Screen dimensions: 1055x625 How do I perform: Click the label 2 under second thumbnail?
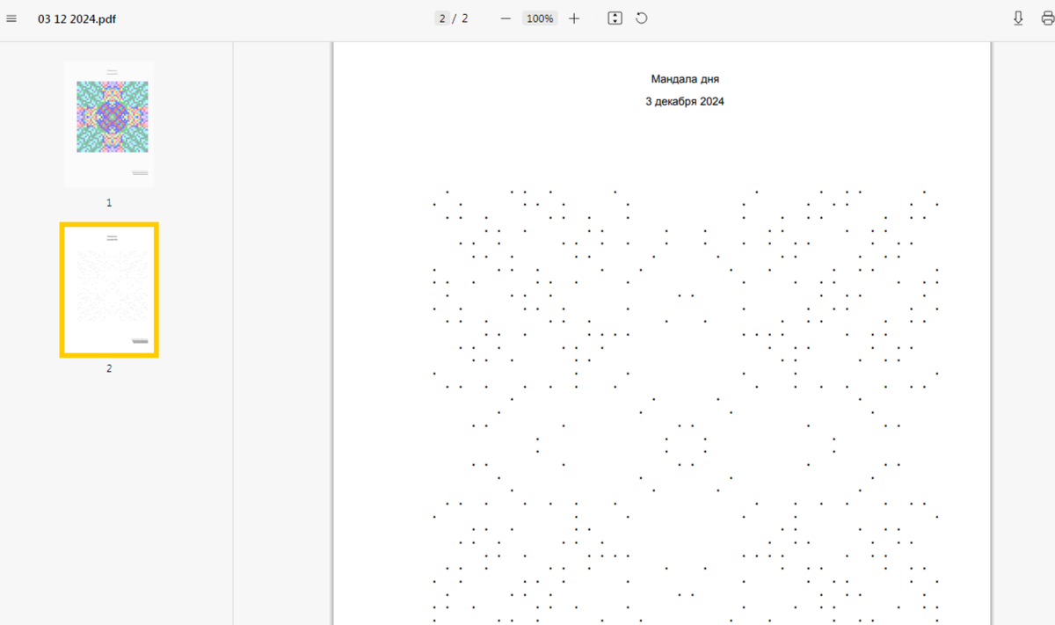[x=109, y=368]
